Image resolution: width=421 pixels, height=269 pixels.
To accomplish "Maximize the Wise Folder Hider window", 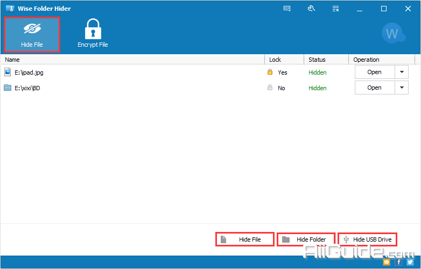I will (384, 9).
